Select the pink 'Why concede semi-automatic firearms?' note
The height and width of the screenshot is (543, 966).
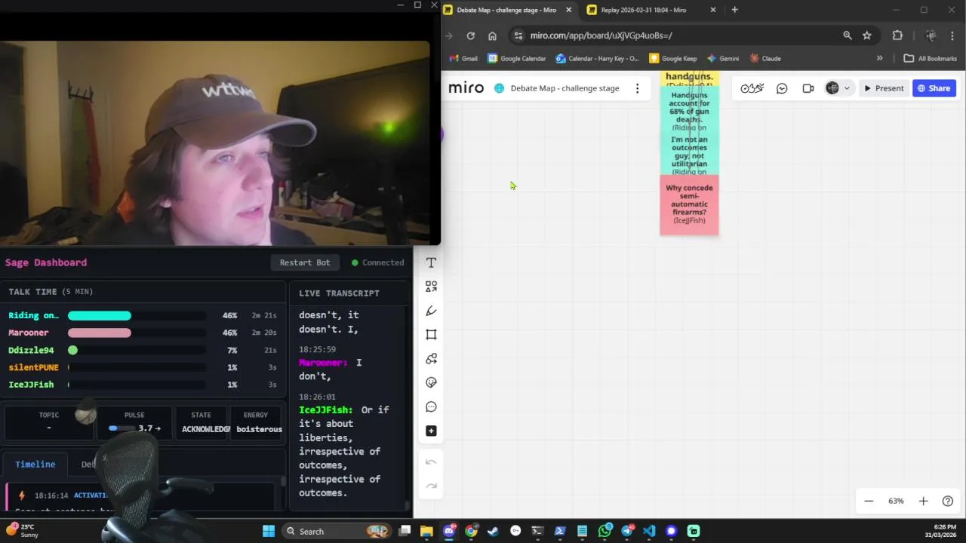[689, 204]
